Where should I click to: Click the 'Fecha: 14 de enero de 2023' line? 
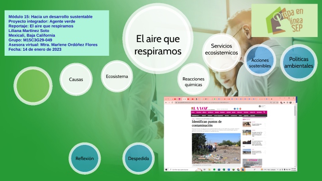pyautogui.click(x=35, y=49)
